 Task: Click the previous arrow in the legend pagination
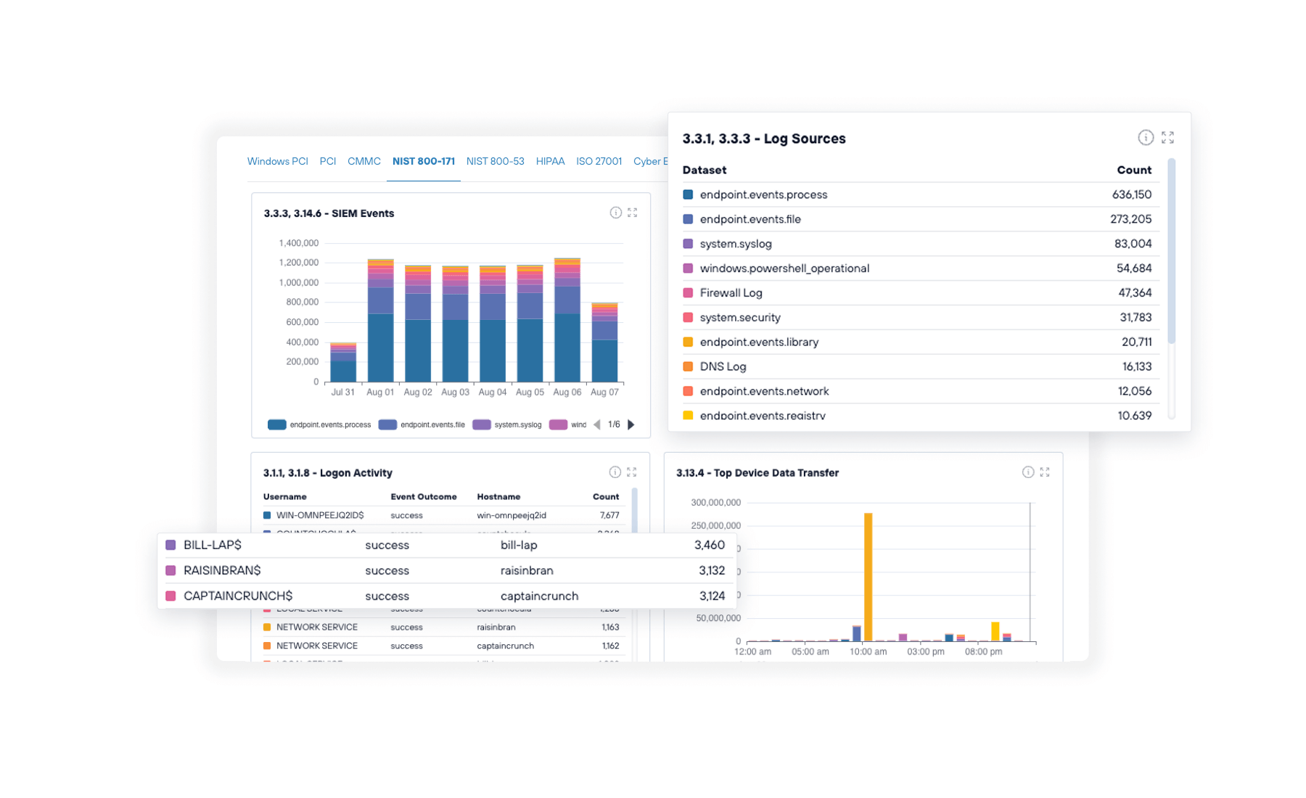click(597, 424)
